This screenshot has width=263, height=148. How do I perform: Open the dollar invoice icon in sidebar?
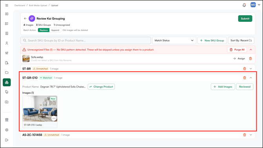pyautogui.click(x=7, y=33)
